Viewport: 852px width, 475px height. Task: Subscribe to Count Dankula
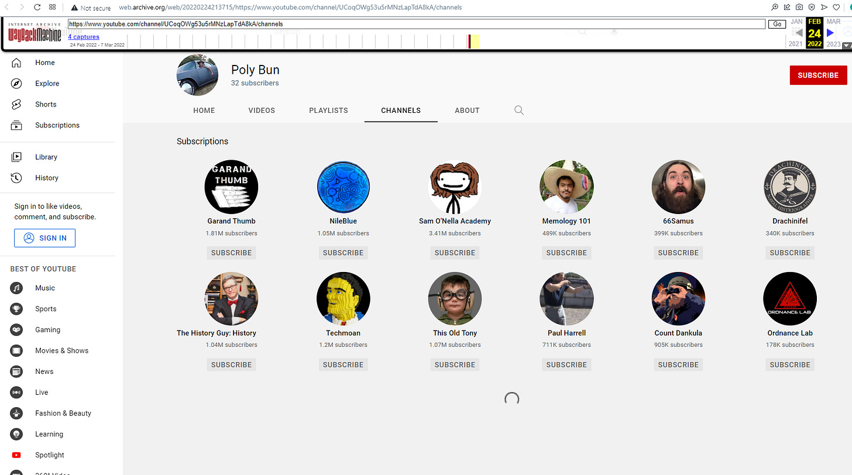(x=678, y=364)
